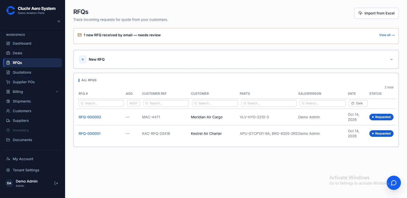Click the RFQ # search field

tap(101, 103)
